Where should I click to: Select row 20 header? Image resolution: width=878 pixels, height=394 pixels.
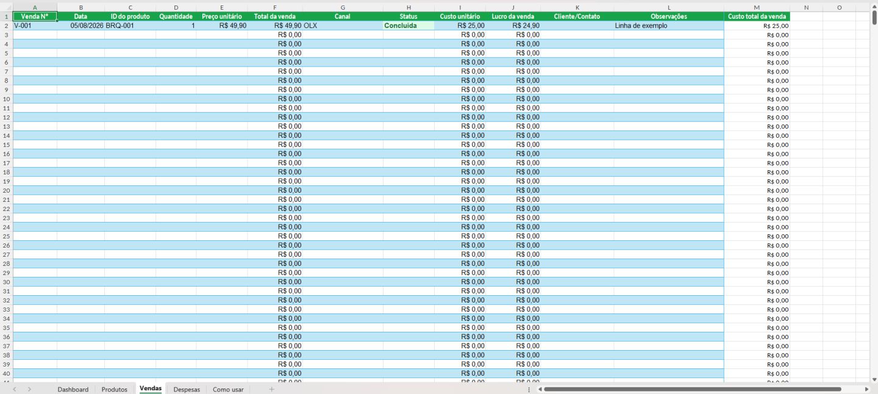(6, 190)
